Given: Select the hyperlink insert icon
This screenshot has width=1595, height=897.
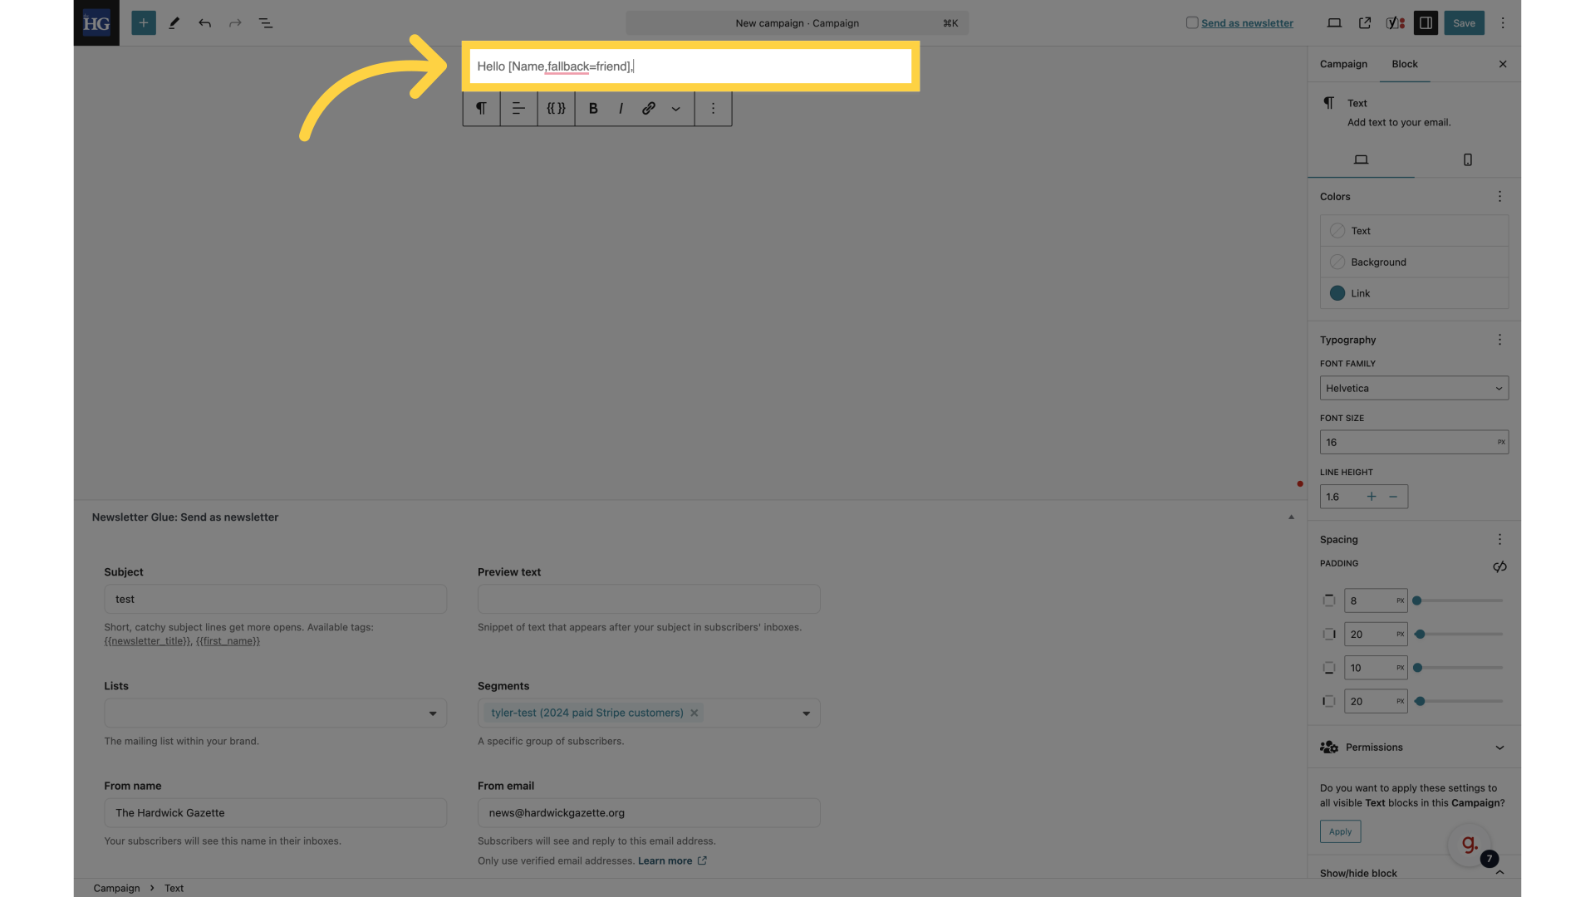Looking at the screenshot, I should pyautogui.click(x=647, y=109).
